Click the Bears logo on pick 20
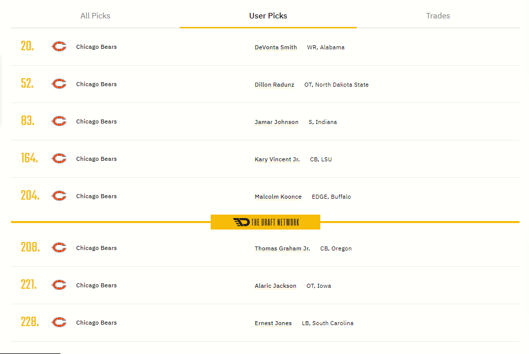Screen dimensions: 529x354 (x=59, y=46)
